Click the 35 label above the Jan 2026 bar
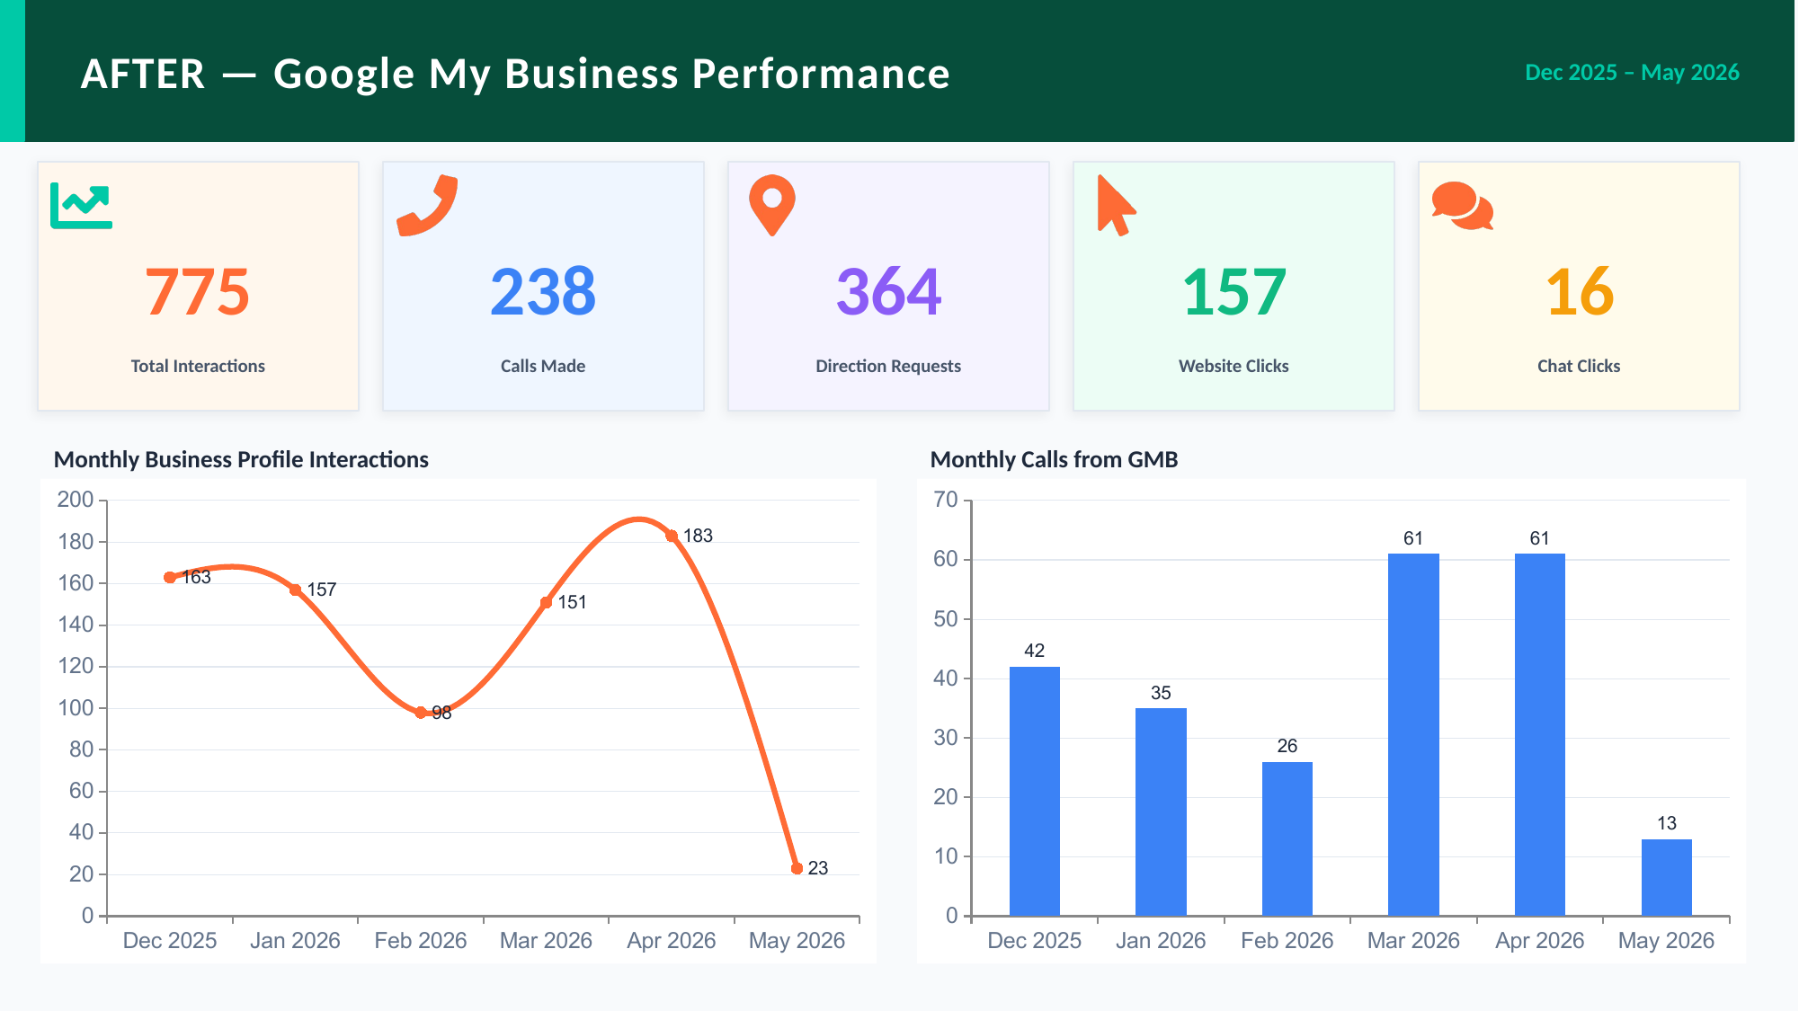This screenshot has height=1011, width=1799. click(x=1161, y=693)
